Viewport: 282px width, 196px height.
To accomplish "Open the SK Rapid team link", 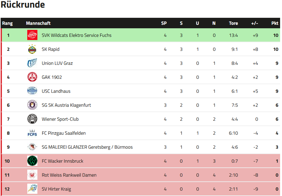I will click(x=50, y=49).
